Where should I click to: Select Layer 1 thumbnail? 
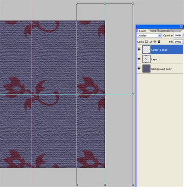pyautogui.click(x=146, y=59)
